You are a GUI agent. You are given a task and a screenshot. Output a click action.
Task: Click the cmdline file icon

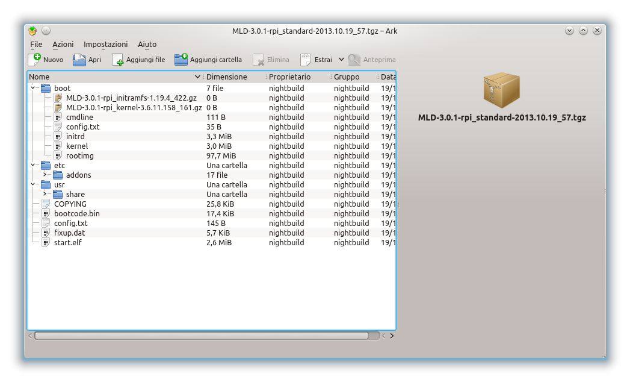58,117
